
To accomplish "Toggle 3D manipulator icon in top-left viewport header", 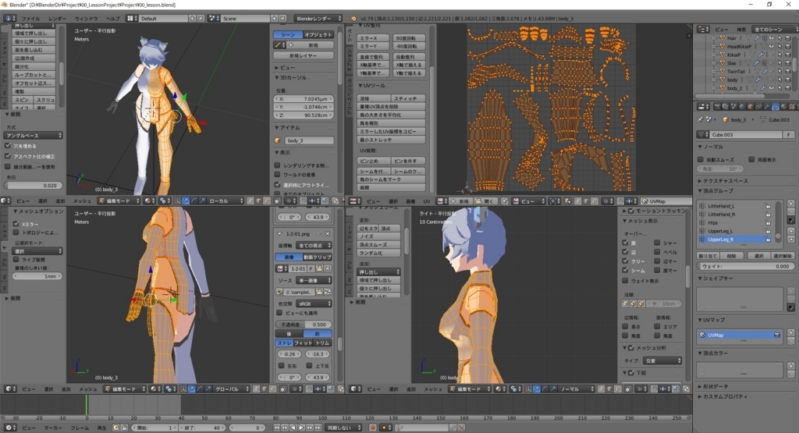I will tap(177, 201).
